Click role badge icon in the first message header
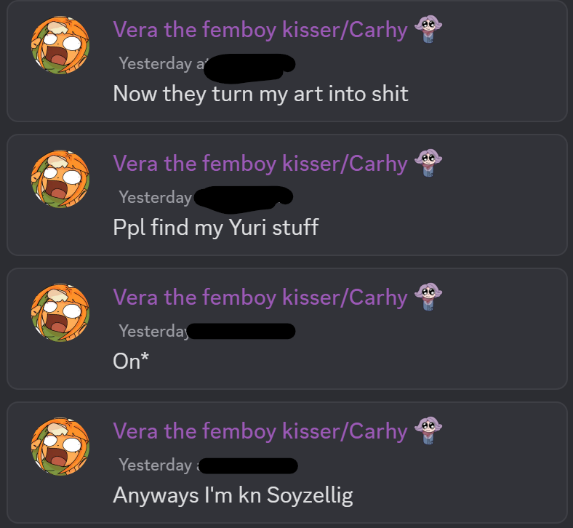 click(x=428, y=31)
